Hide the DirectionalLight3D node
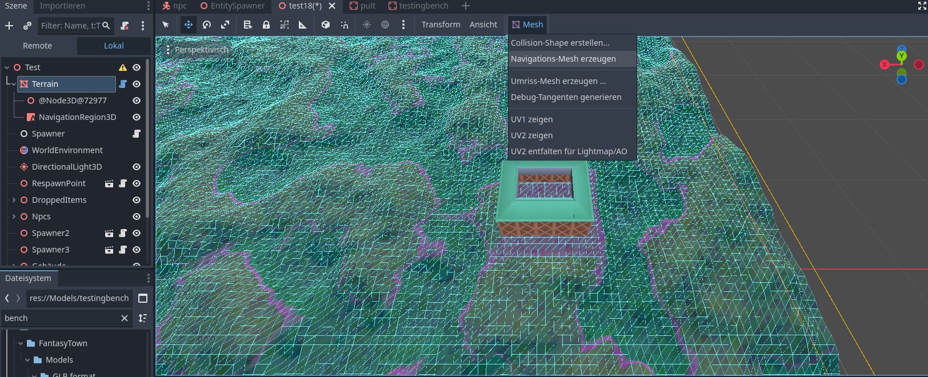Viewport: 928px width, 377px height. click(137, 167)
